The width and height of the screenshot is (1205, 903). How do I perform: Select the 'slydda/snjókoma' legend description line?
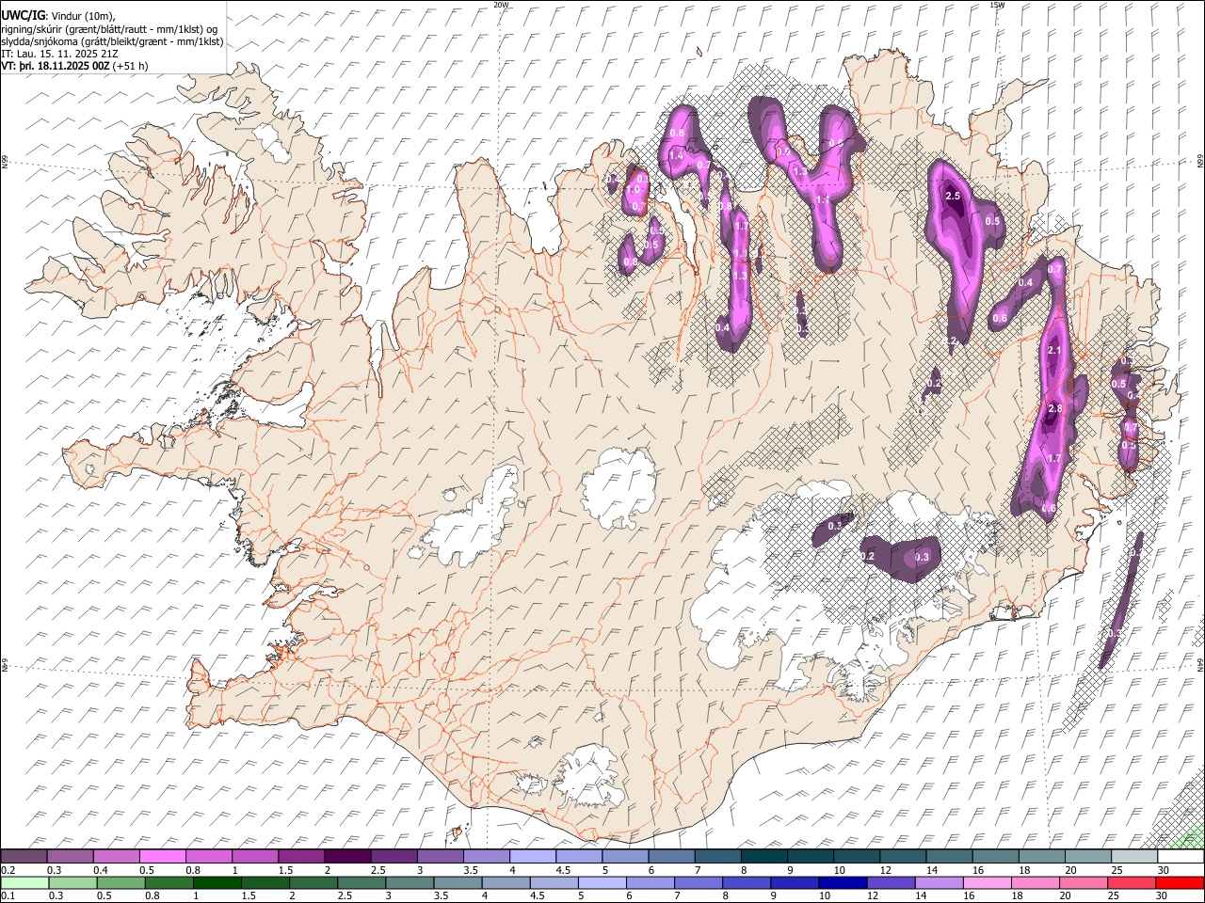pos(112,41)
